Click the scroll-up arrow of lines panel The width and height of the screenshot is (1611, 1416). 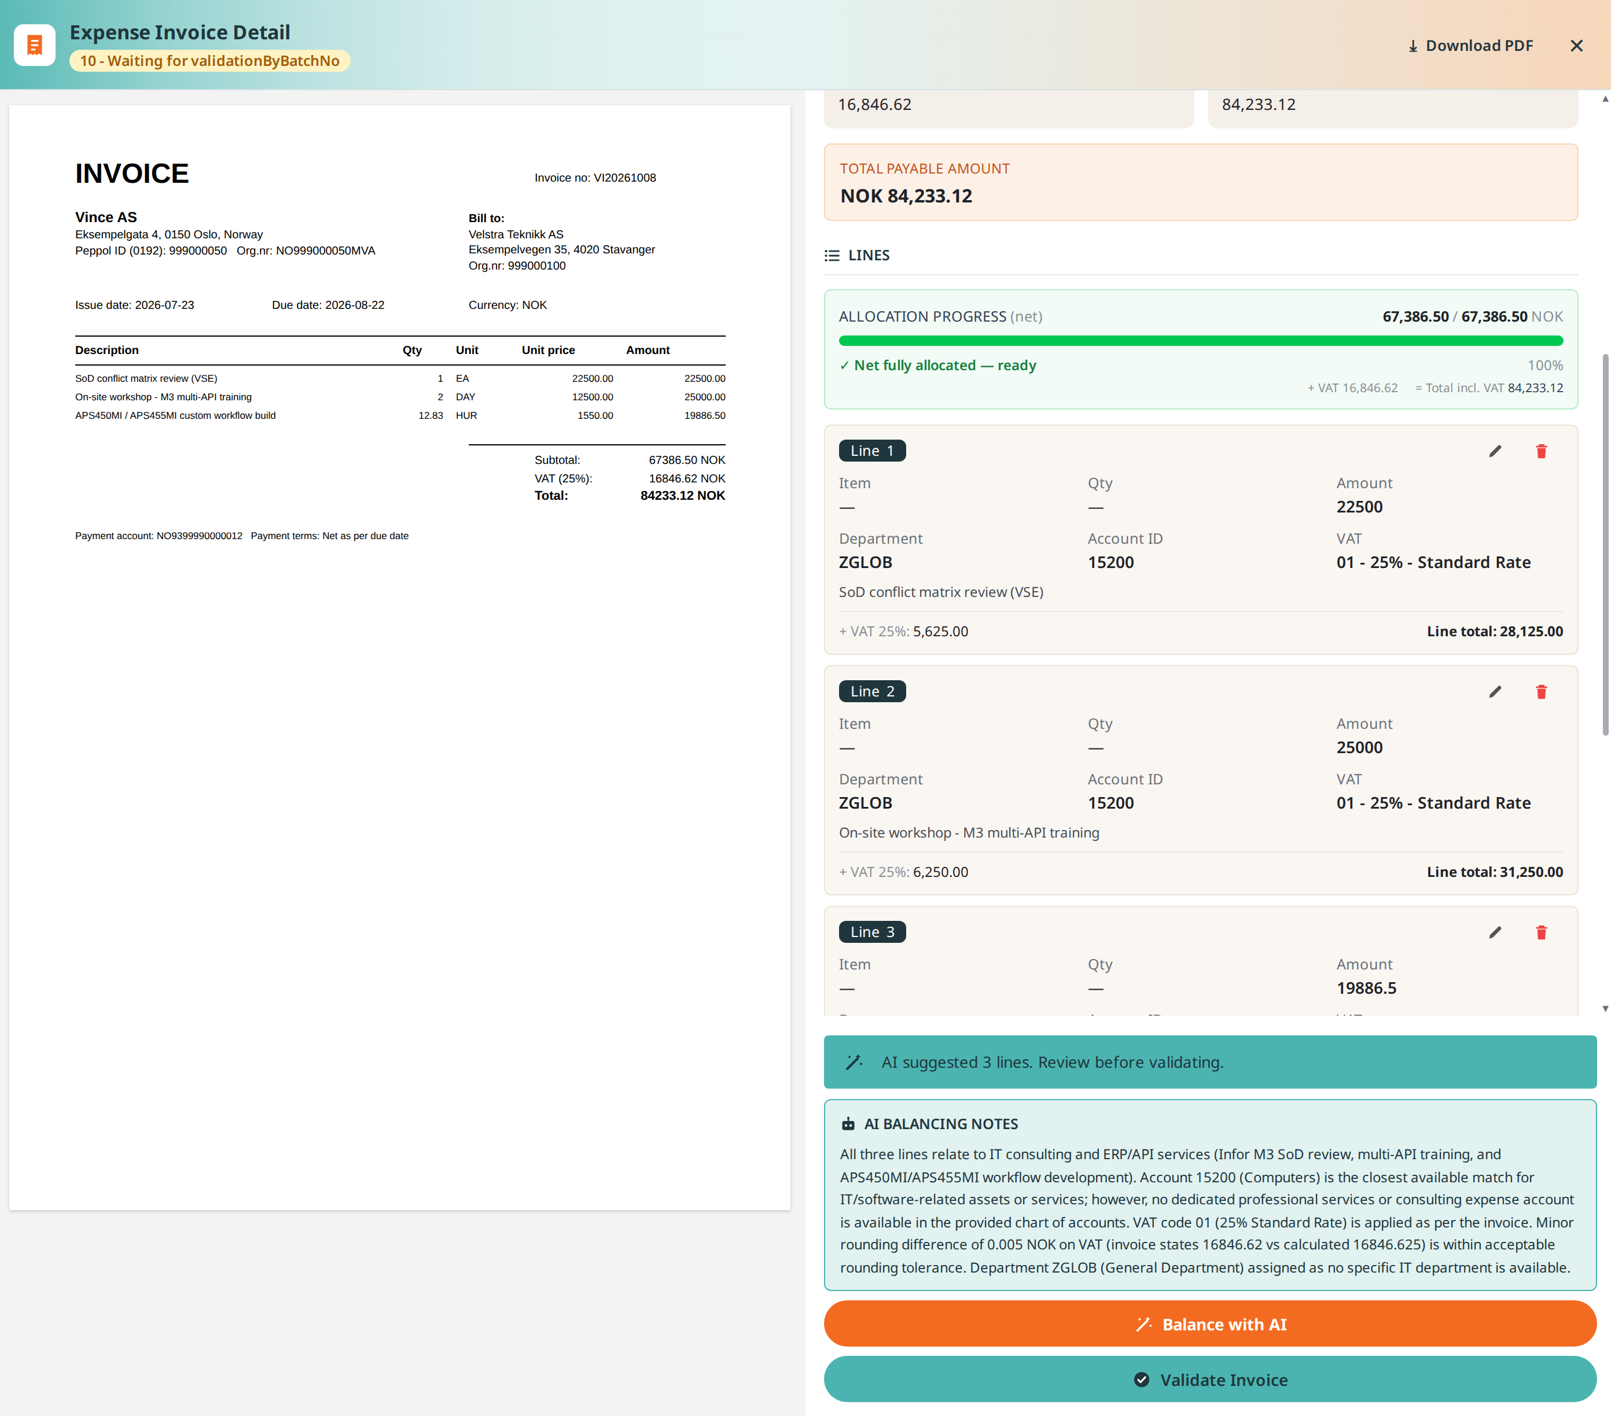[x=1605, y=98]
